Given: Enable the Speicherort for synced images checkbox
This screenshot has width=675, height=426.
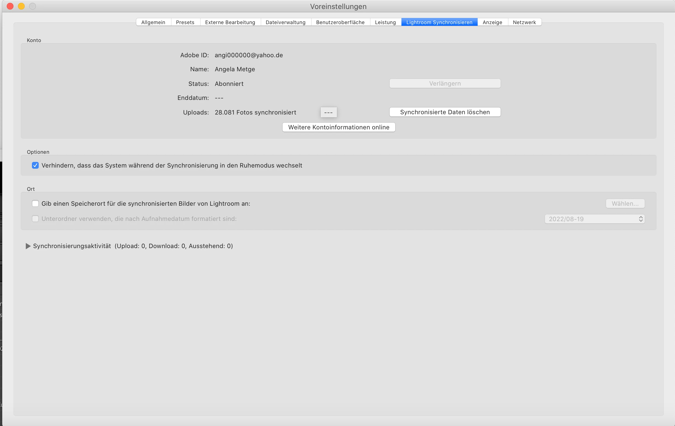Looking at the screenshot, I should [35, 203].
